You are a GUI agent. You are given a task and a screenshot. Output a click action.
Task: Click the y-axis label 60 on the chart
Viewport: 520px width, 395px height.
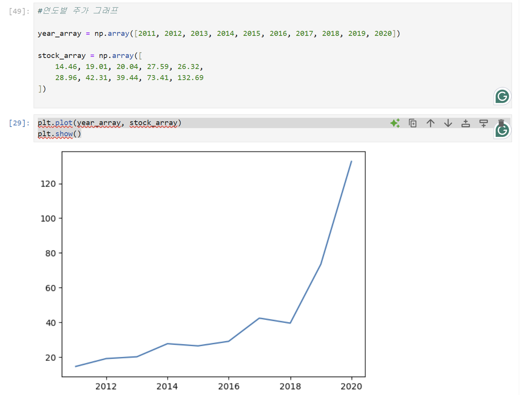click(x=51, y=288)
